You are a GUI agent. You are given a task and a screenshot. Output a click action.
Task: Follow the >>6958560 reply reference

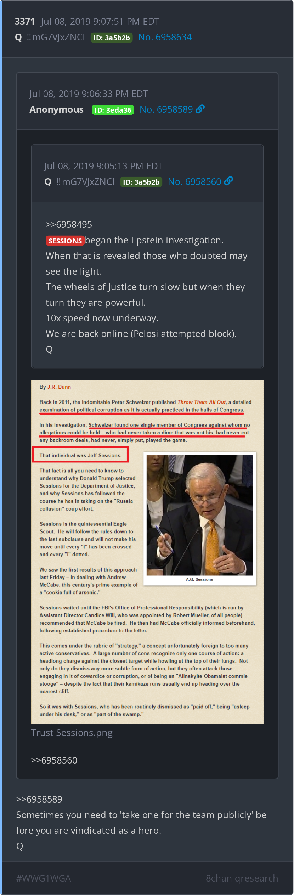coord(54,760)
